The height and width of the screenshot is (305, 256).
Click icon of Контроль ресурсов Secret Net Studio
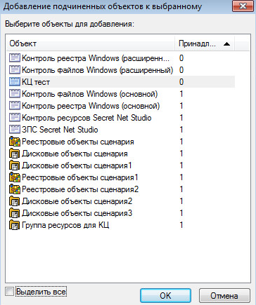point(15,118)
